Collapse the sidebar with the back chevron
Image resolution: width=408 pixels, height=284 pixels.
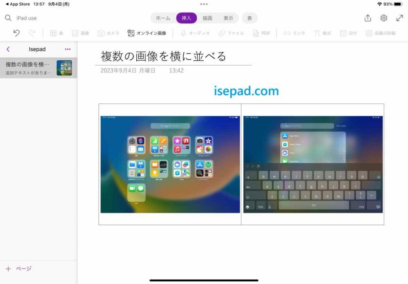click(x=8, y=49)
